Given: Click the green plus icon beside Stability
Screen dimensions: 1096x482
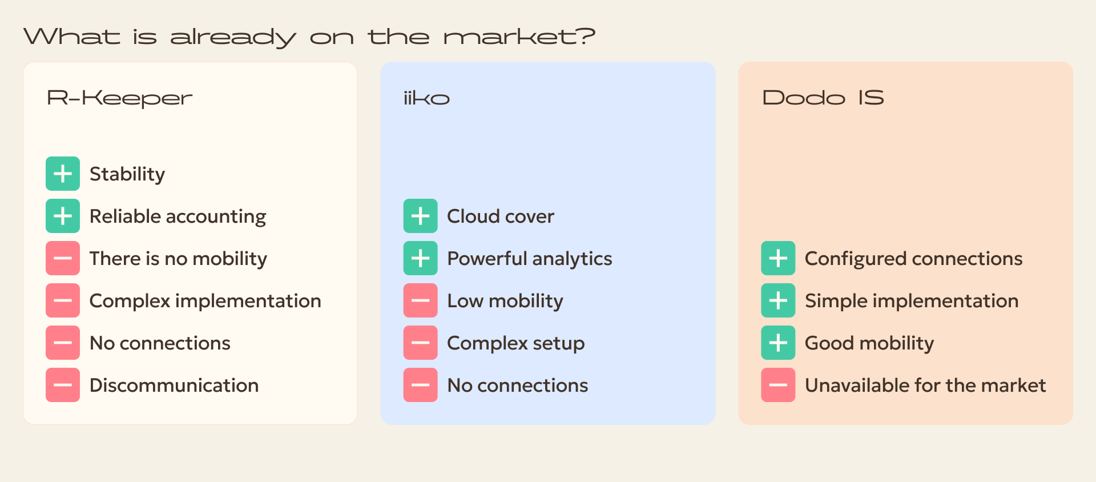Looking at the screenshot, I should 63,174.
